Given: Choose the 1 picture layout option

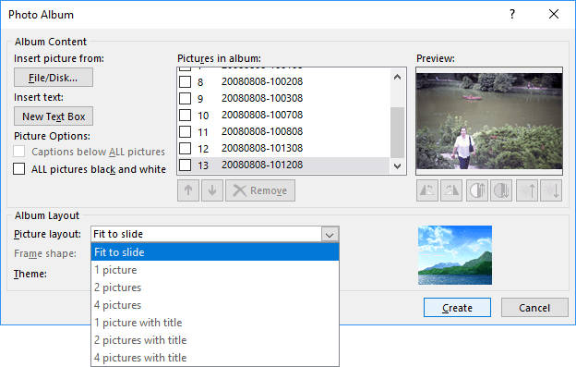Looking at the screenshot, I should coord(215,270).
